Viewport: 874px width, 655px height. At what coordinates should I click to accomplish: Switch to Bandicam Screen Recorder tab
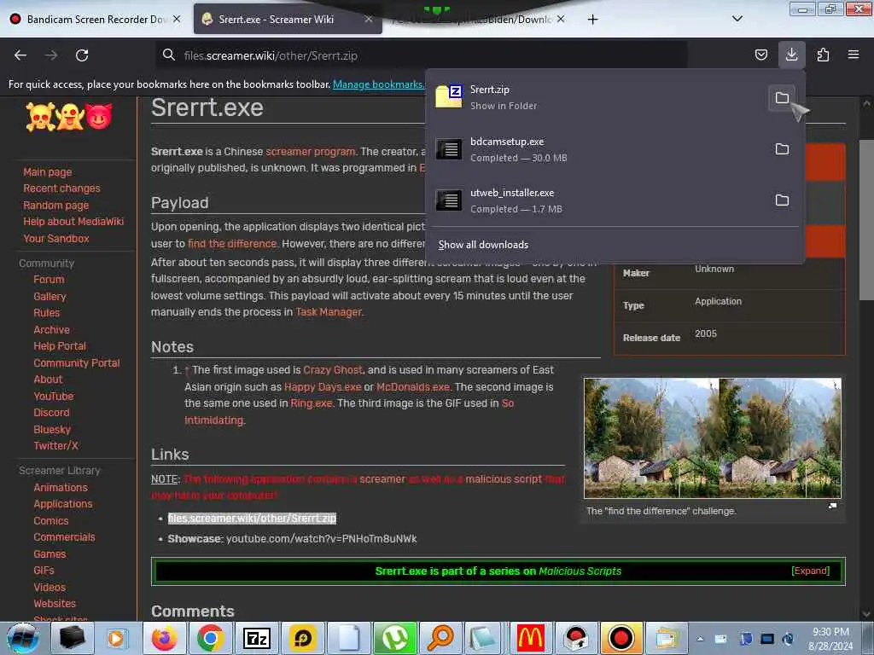[x=96, y=20]
